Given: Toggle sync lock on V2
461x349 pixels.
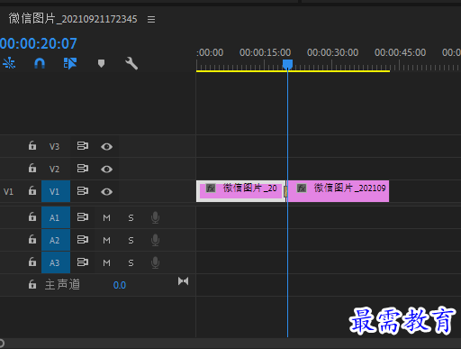Looking at the screenshot, I should tap(83, 169).
